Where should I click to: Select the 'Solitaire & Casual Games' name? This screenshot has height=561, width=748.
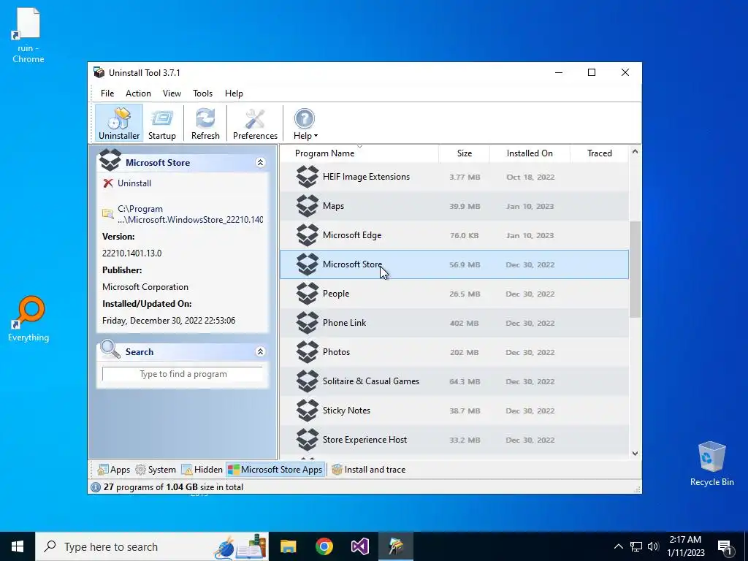tap(370, 381)
